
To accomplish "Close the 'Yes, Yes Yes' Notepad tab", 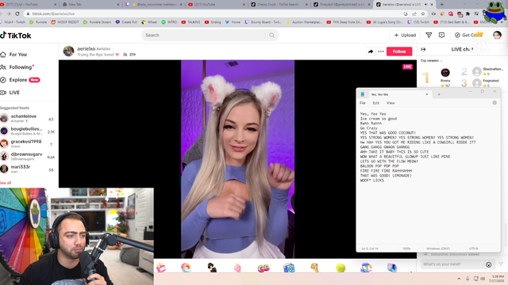I will (427, 94).
